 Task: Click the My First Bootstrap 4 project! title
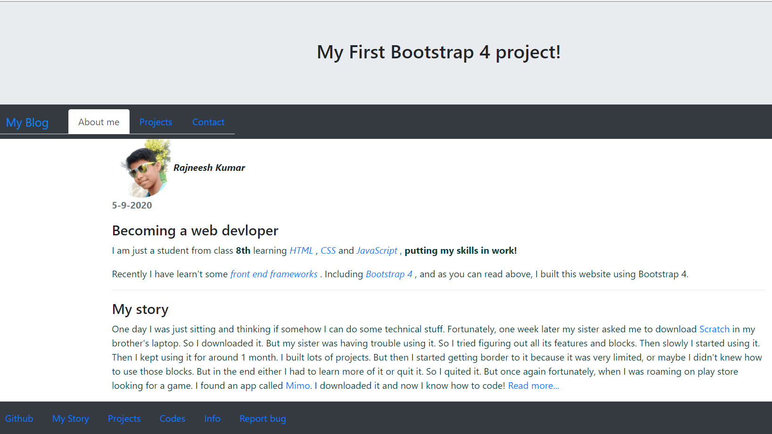click(439, 52)
